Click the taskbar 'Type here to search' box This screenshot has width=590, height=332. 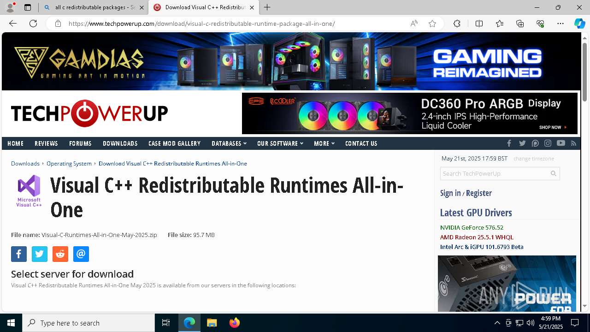coord(88,323)
